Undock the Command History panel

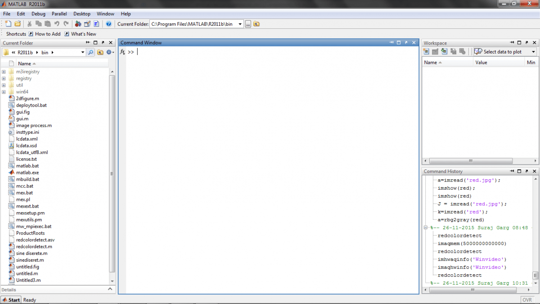tap(526, 172)
